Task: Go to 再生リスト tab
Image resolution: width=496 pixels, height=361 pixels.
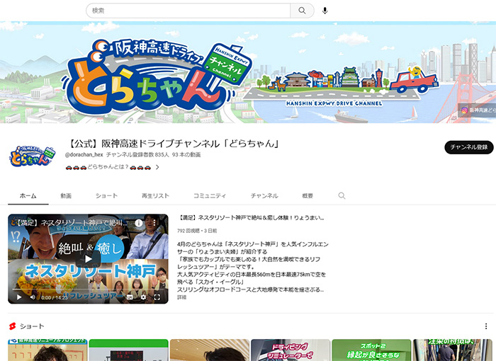Action: tap(155, 196)
